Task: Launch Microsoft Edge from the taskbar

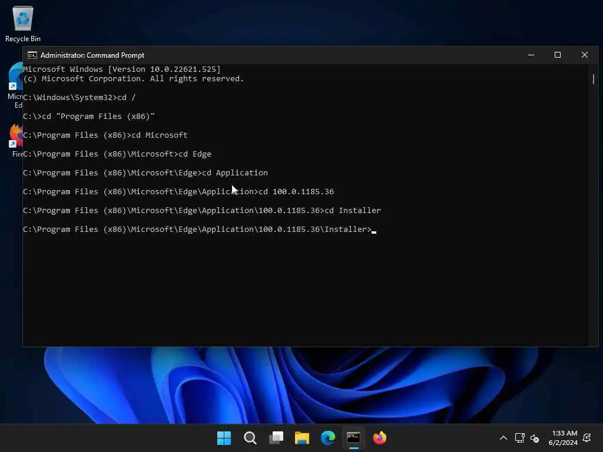Action: [328, 438]
